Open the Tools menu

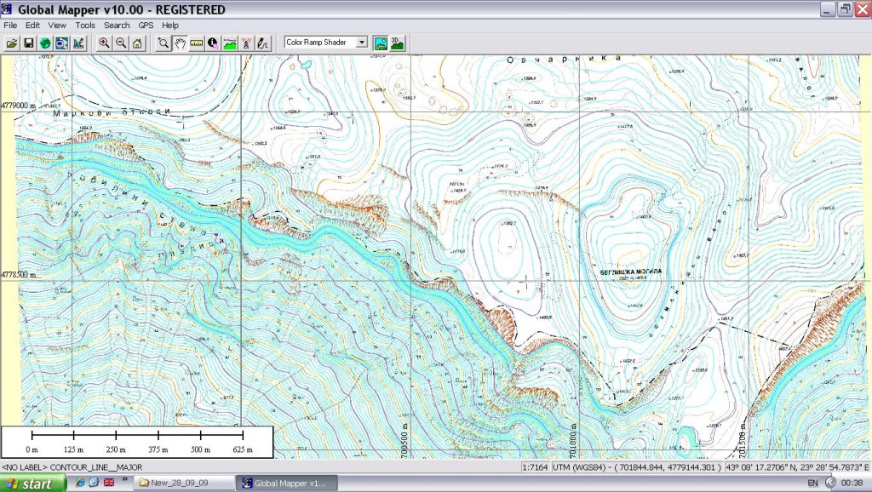(x=85, y=25)
